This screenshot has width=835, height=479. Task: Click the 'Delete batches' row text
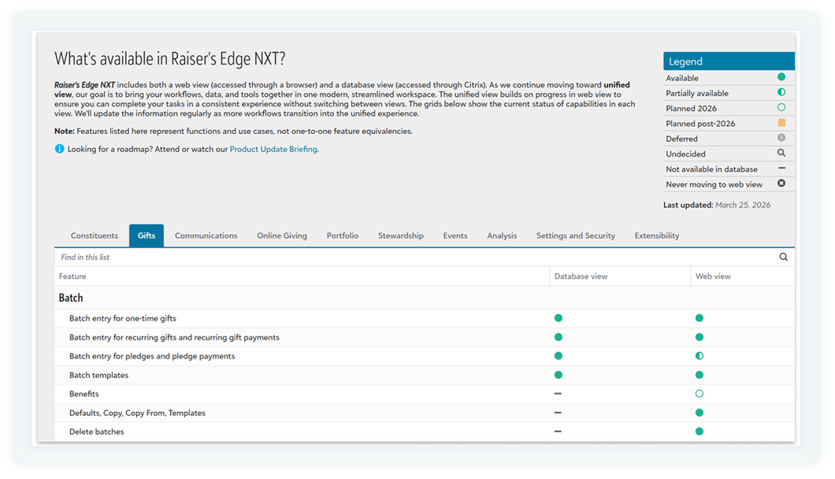96,432
